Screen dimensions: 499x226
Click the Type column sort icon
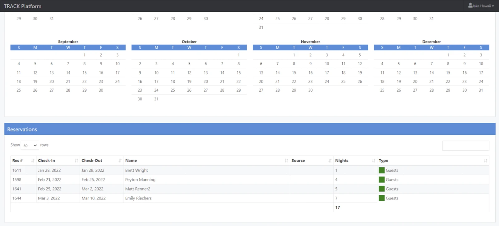[x=486, y=161]
